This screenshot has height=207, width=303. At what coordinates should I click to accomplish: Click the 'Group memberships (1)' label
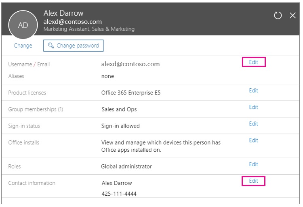pos(36,109)
